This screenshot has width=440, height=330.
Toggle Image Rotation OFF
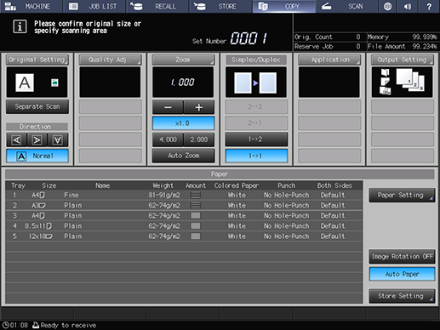[x=402, y=257]
